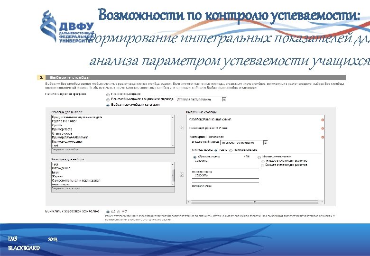The height and width of the screenshot is (256, 370).
Task: Select 'Все столбцы оценок' radio option
Action: (x=108, y=94)
